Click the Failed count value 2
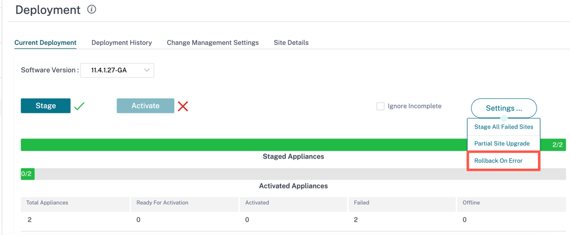This screenshot has height=235, width=570. click(356, 220)
